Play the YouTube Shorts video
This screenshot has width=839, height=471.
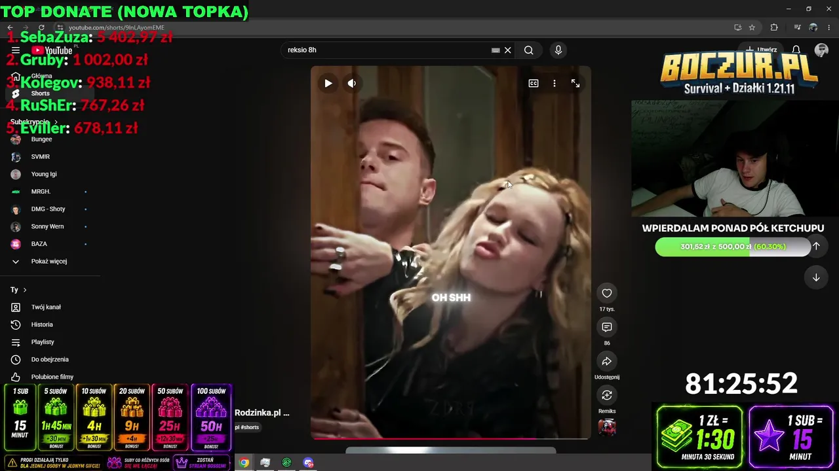[x=328, y=83]
